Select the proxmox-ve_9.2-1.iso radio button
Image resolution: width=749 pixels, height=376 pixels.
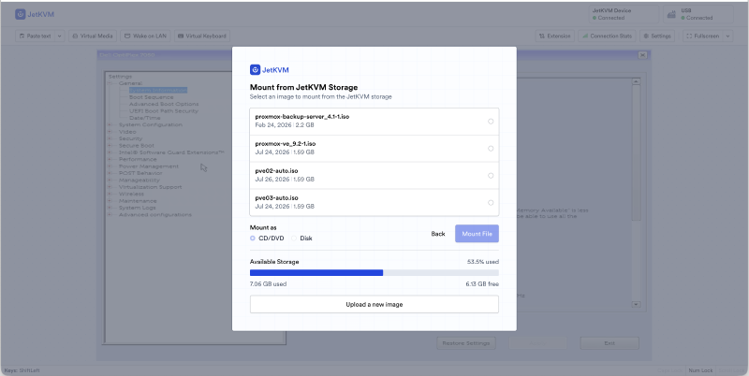coord(491,149)
